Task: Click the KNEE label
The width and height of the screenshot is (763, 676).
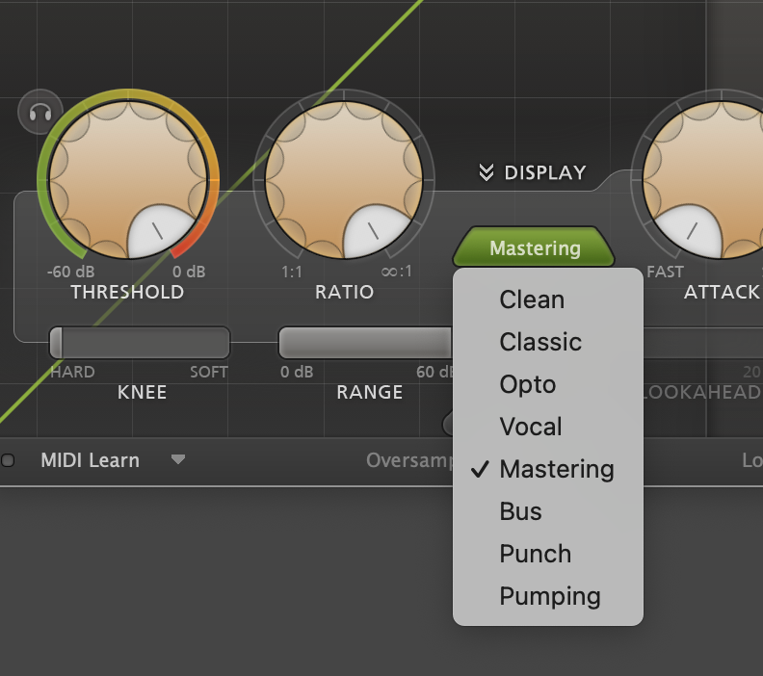Action: [x=142, y=392]
